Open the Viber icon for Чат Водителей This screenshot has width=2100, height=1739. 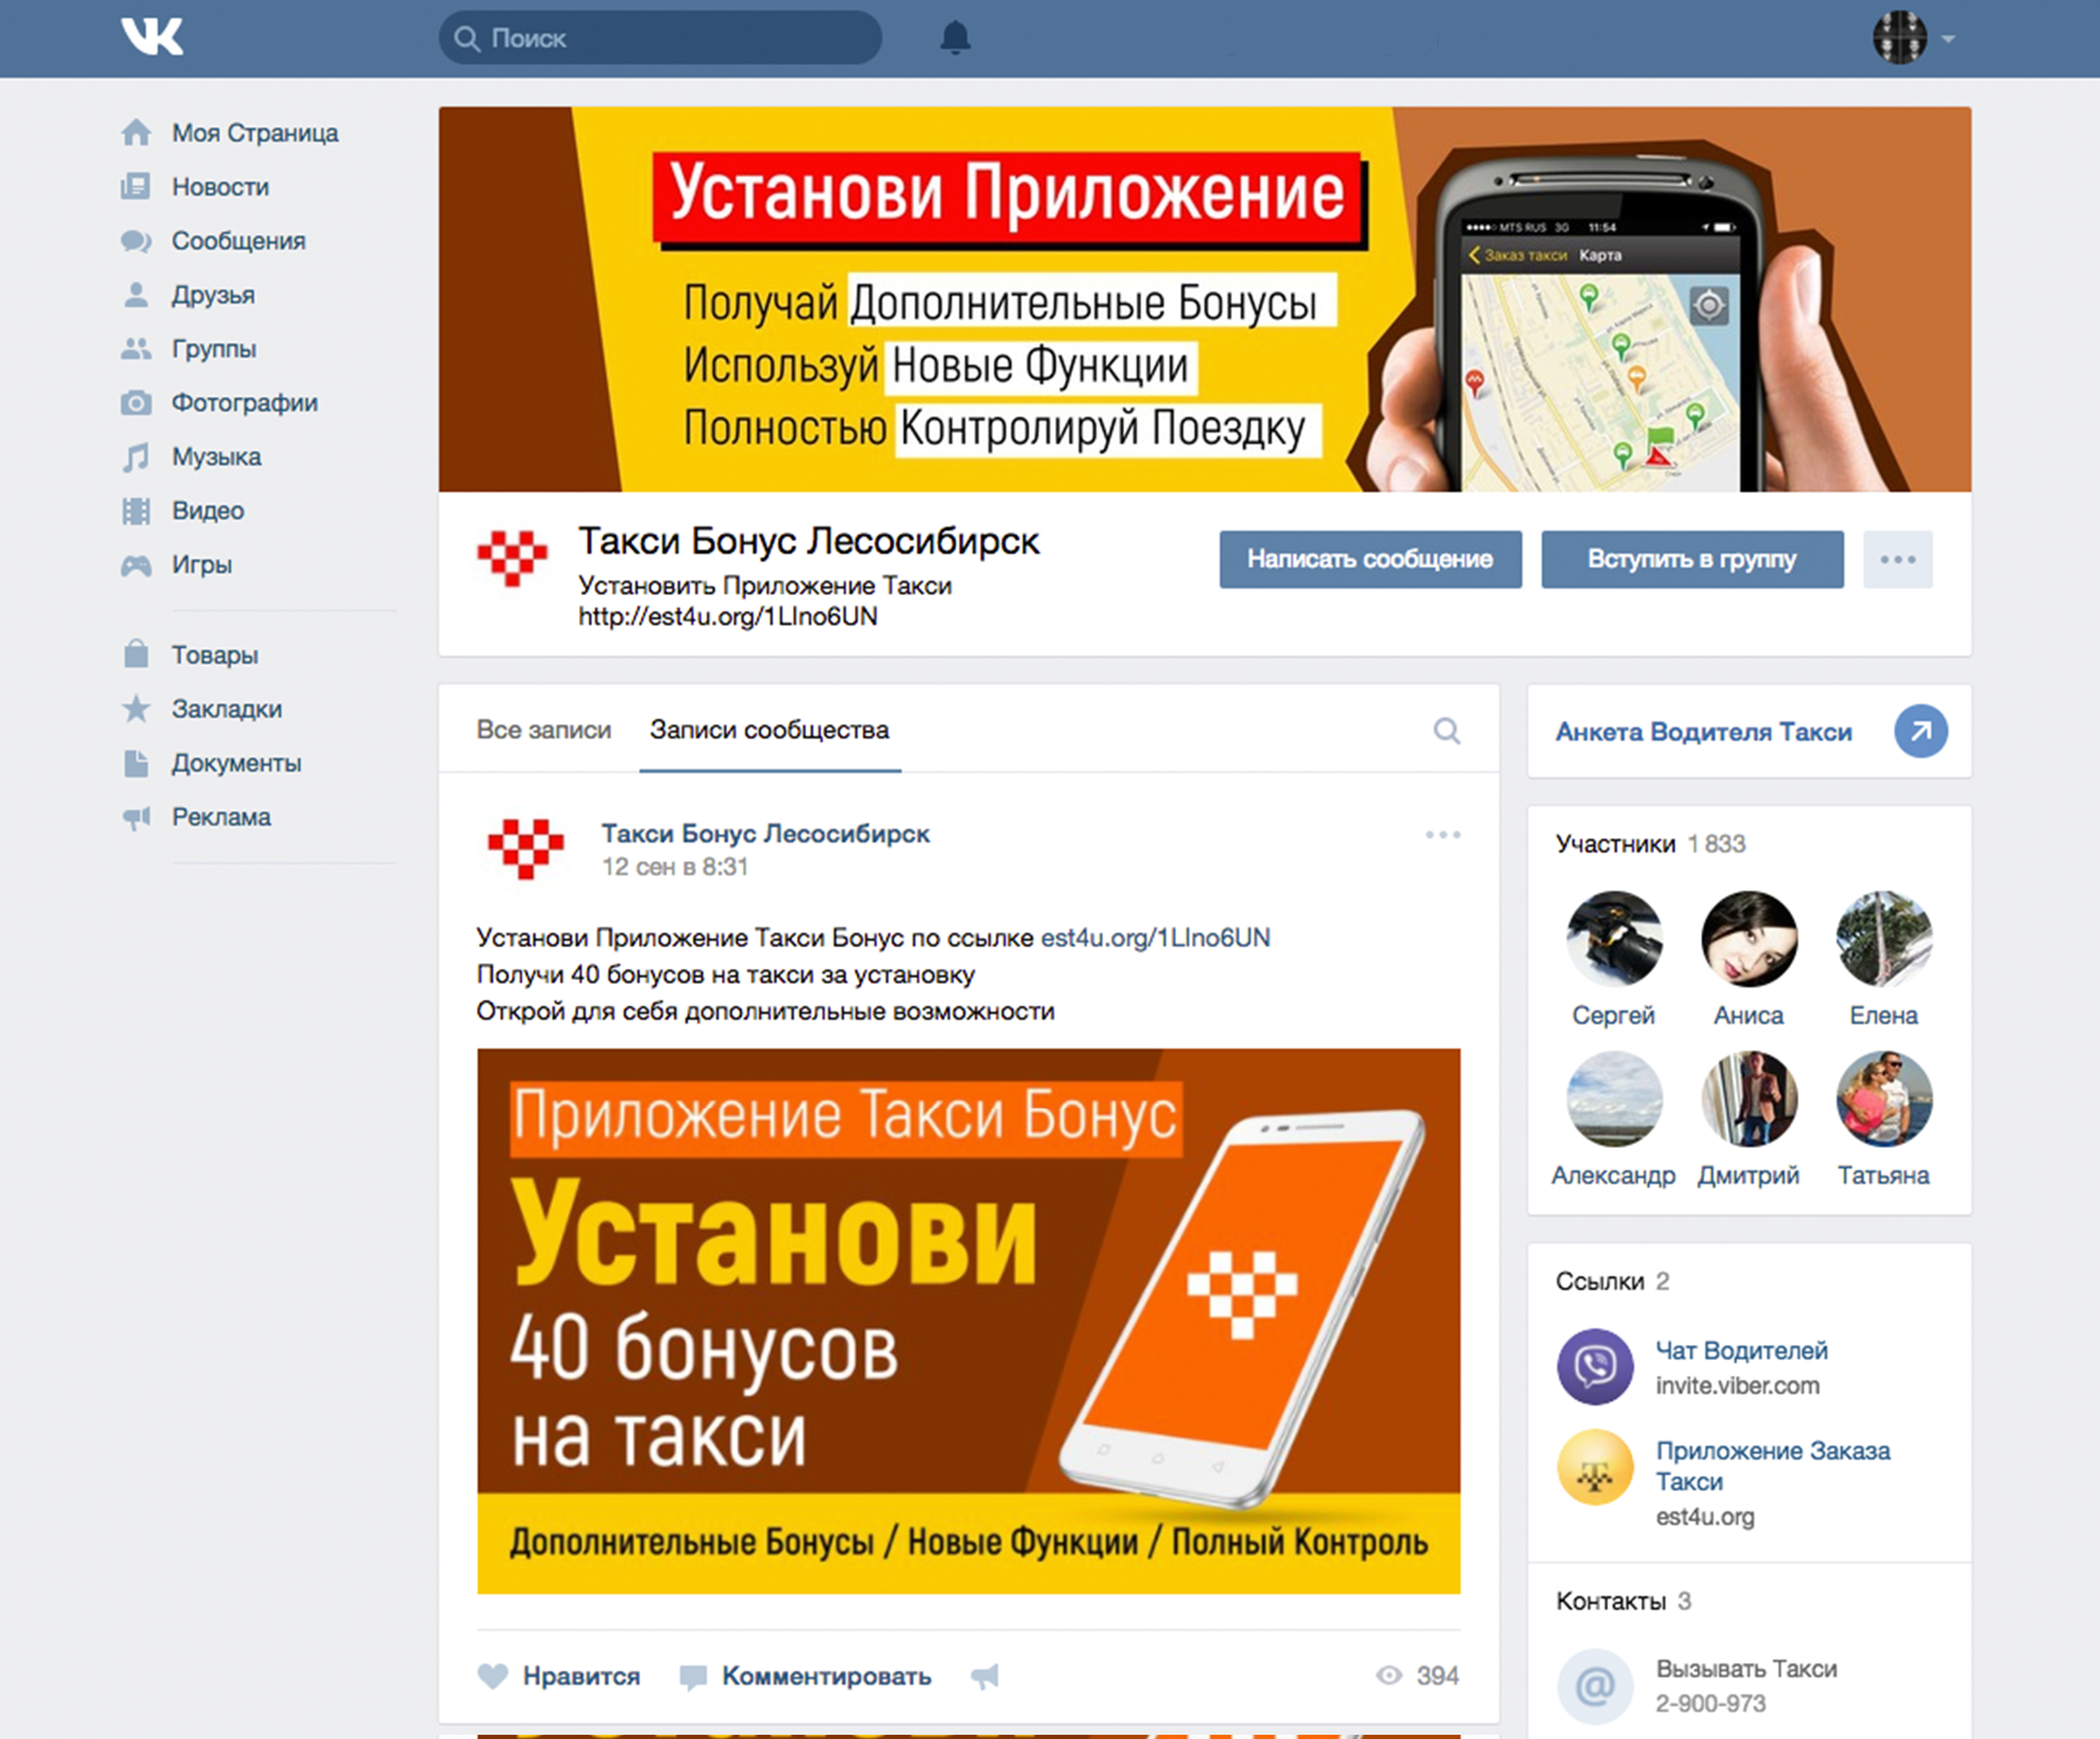[1595, 1366]
